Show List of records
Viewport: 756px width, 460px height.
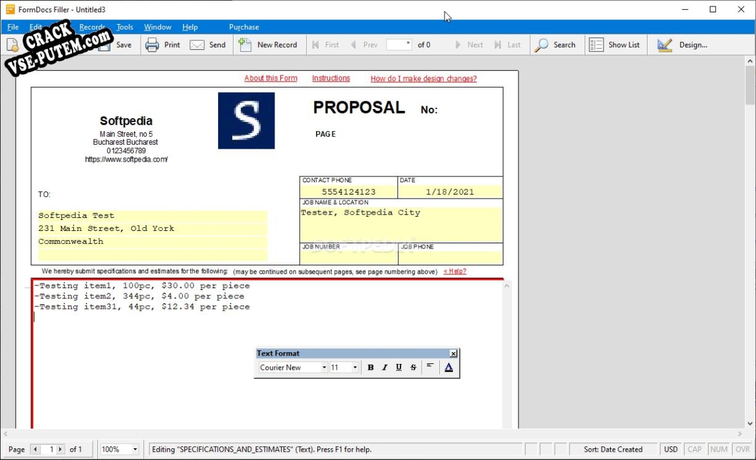[615, 45]
